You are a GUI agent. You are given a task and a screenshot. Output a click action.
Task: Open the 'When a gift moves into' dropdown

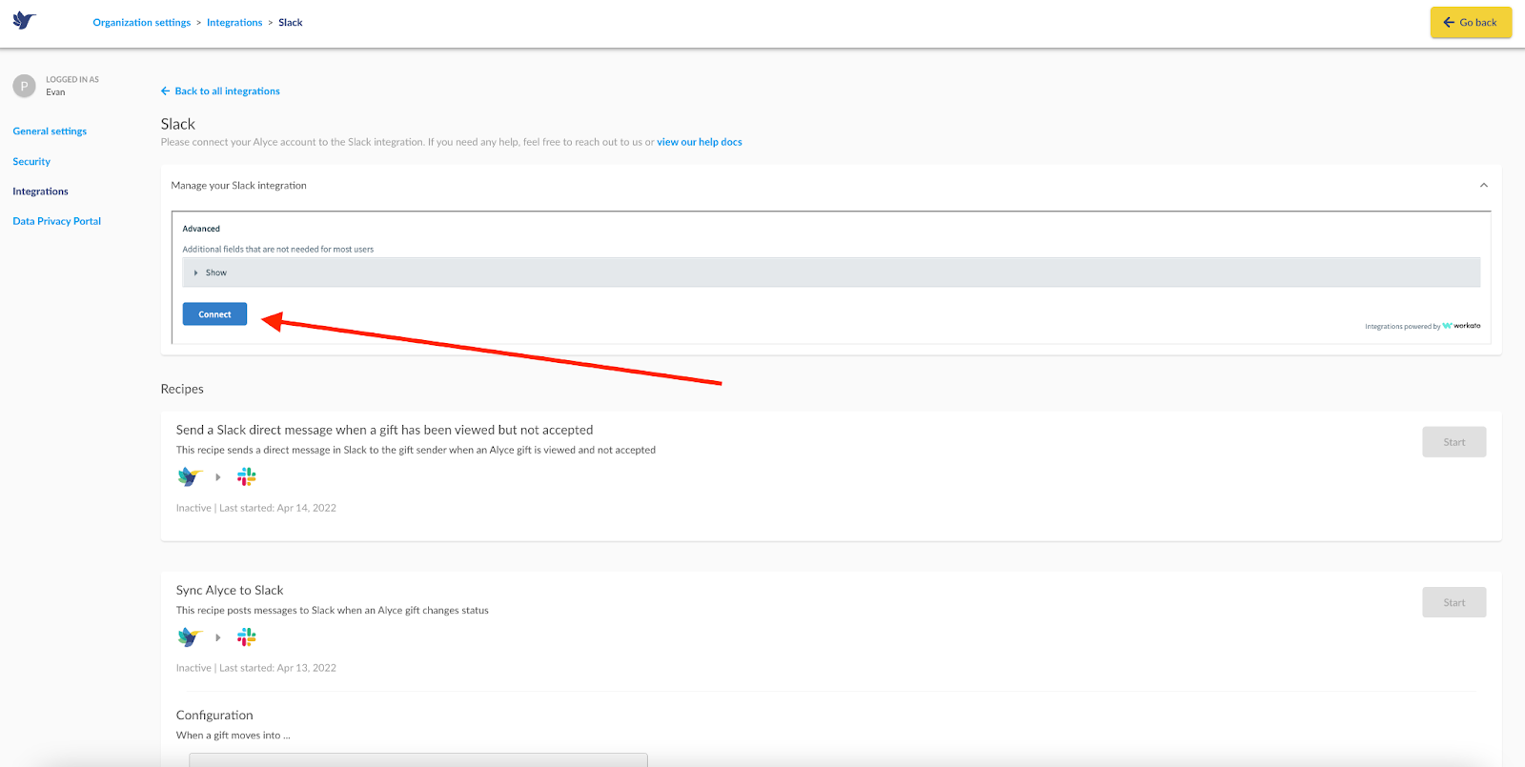[418, 759]
